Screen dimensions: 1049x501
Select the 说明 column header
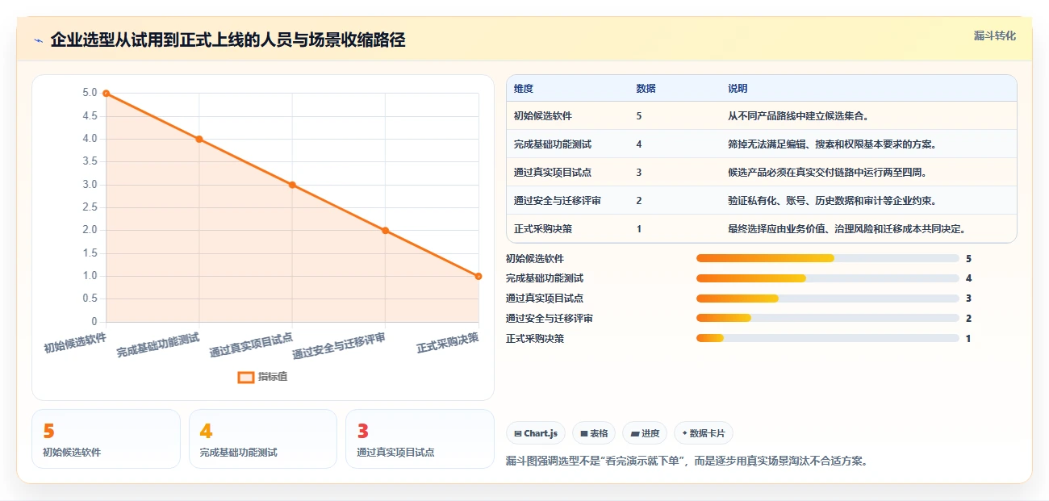tap(738, 89)
